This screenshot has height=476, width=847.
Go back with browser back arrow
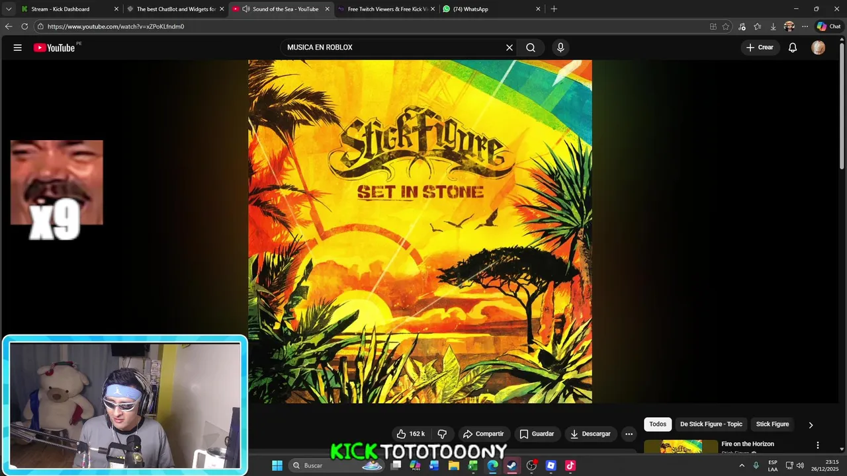coord(9,26)
